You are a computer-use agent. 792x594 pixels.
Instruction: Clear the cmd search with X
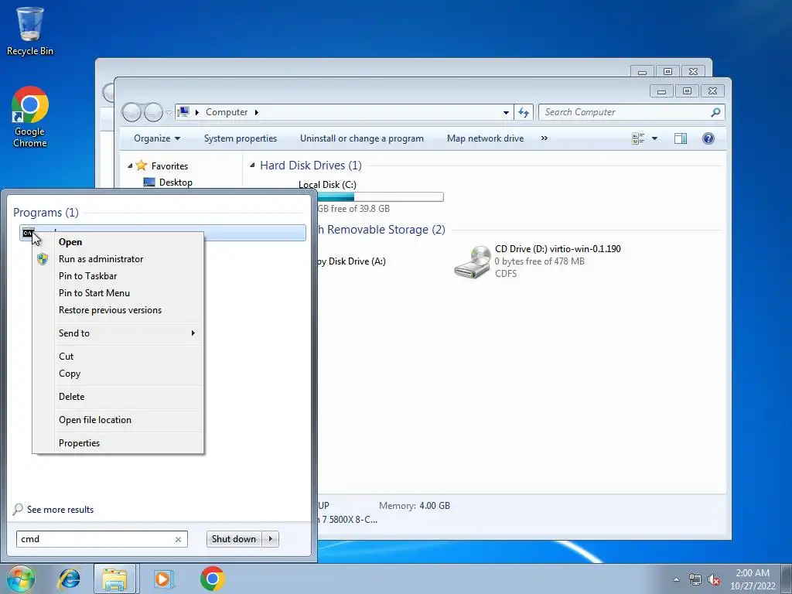[x=178, y=539]
